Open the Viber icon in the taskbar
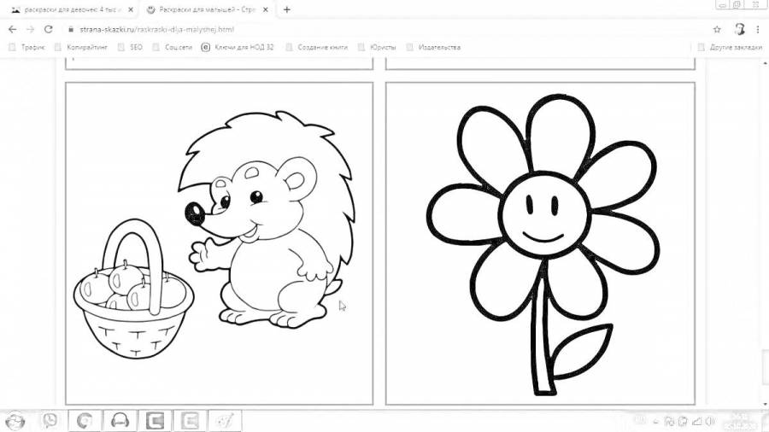Viewport: 769px width, 432px height. coord(50,420)
